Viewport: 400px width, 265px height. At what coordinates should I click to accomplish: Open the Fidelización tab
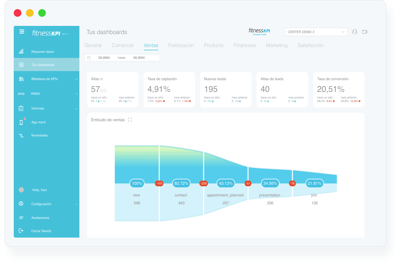point(181,45)
